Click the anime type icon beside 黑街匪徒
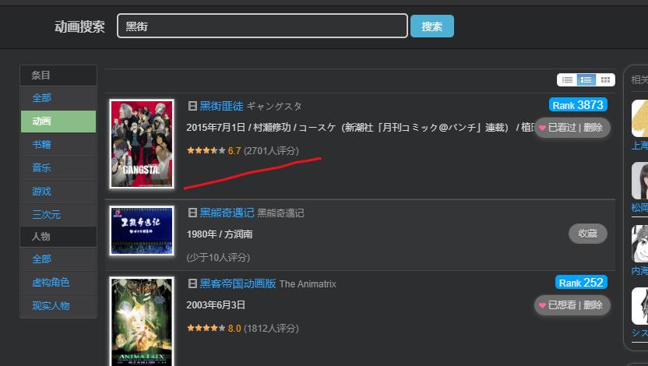This screenshot has width=648, height=366. click(x=192, y=106)
